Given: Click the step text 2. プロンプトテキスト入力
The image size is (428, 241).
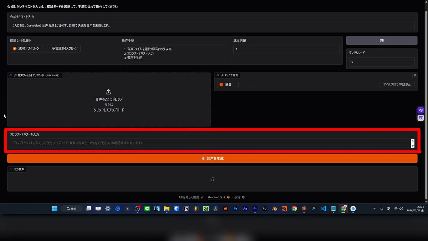Looking at the screenshot, I should [x=139, y=53].
